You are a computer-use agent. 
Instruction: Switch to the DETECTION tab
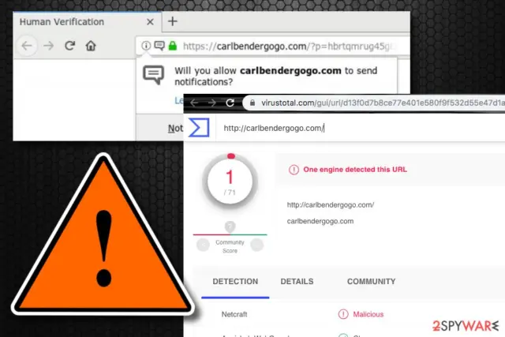click(235, 282)
